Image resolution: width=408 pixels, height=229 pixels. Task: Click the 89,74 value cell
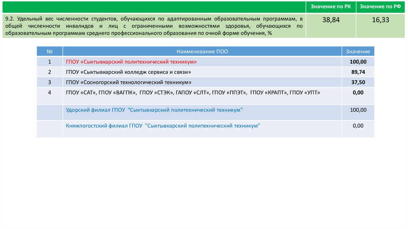pos(358,72)
